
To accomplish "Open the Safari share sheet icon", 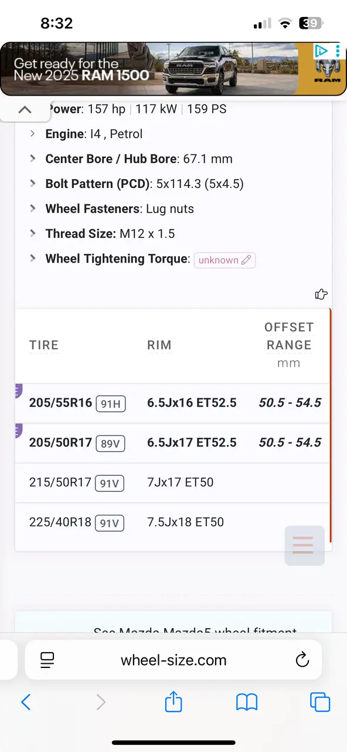I will (x=173, y=701).
